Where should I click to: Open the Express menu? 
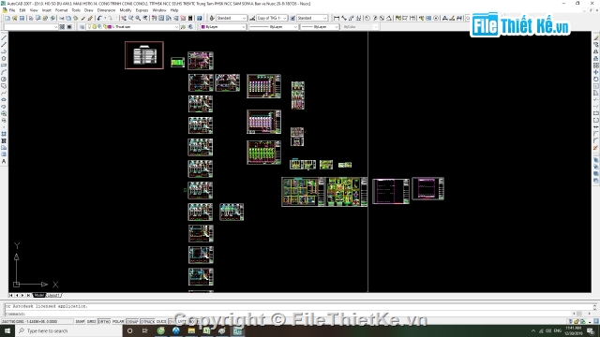(142, 10)
